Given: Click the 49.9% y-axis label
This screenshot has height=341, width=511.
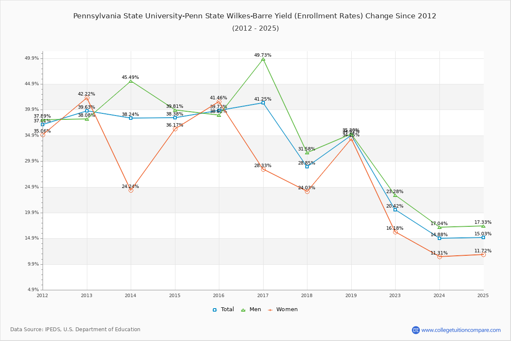Looking at the screenshot, I should coord(32,58).
